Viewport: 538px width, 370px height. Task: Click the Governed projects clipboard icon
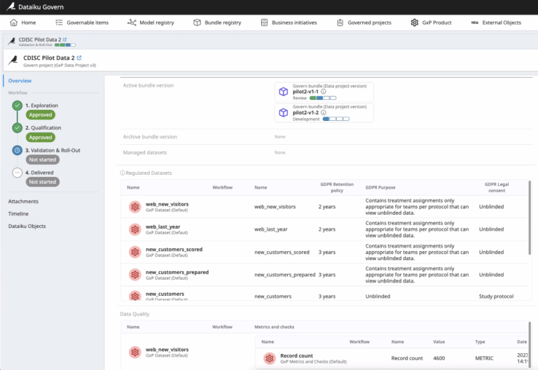(340, 22)
